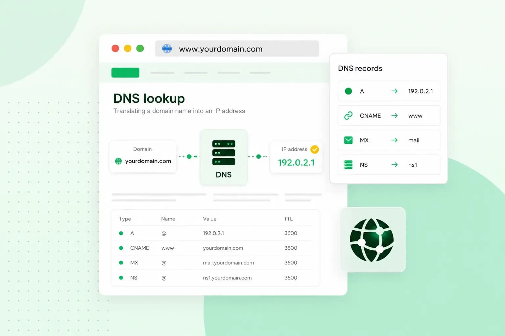
Task: Click the arrow in the NS record card
Action: click(x=395, y=165)
